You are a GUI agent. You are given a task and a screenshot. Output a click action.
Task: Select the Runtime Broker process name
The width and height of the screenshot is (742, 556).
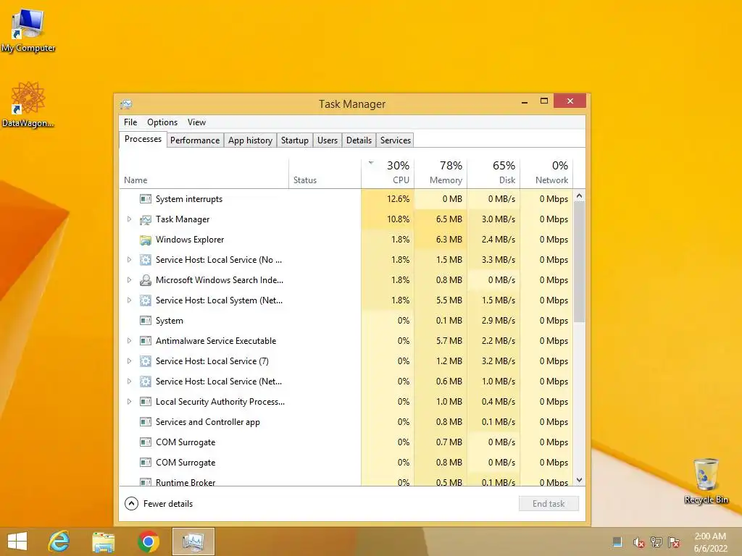point(185,482)
